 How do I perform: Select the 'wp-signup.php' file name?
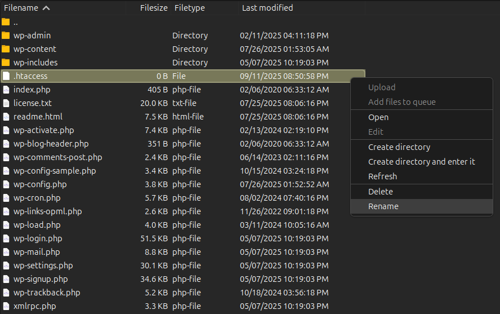(41, 279)
